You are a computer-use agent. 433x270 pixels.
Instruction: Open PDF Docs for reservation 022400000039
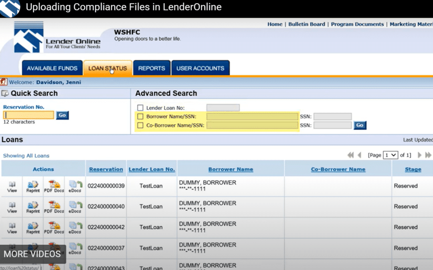54,186
